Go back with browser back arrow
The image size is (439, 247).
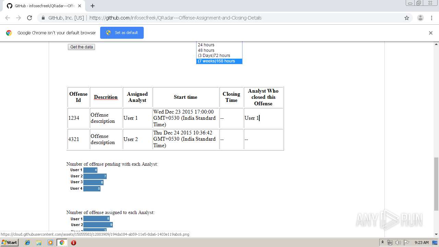pos(8,18)
